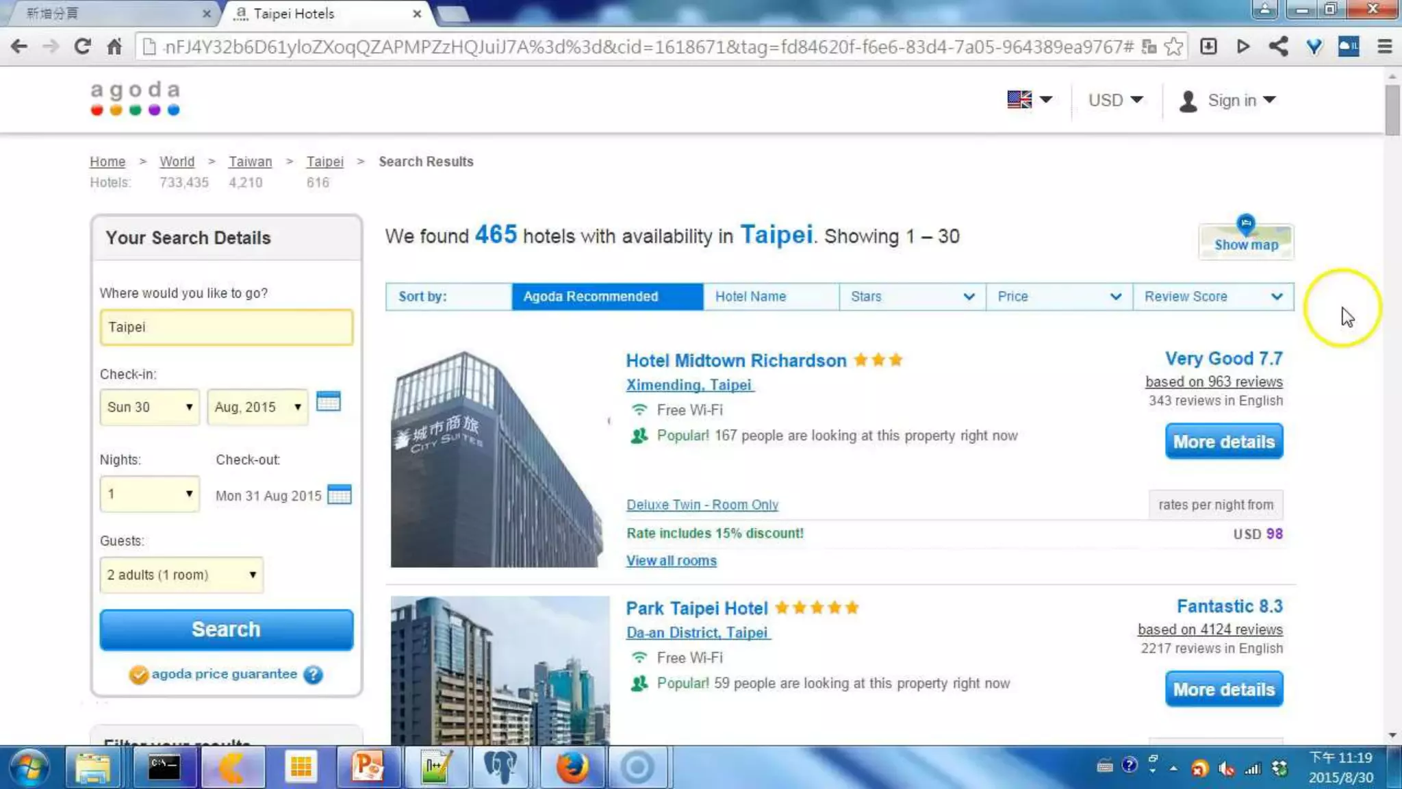Screen dimensions: 1402x789
Task: Reload the page using refresh icon
Action: (x=82, y=47)
